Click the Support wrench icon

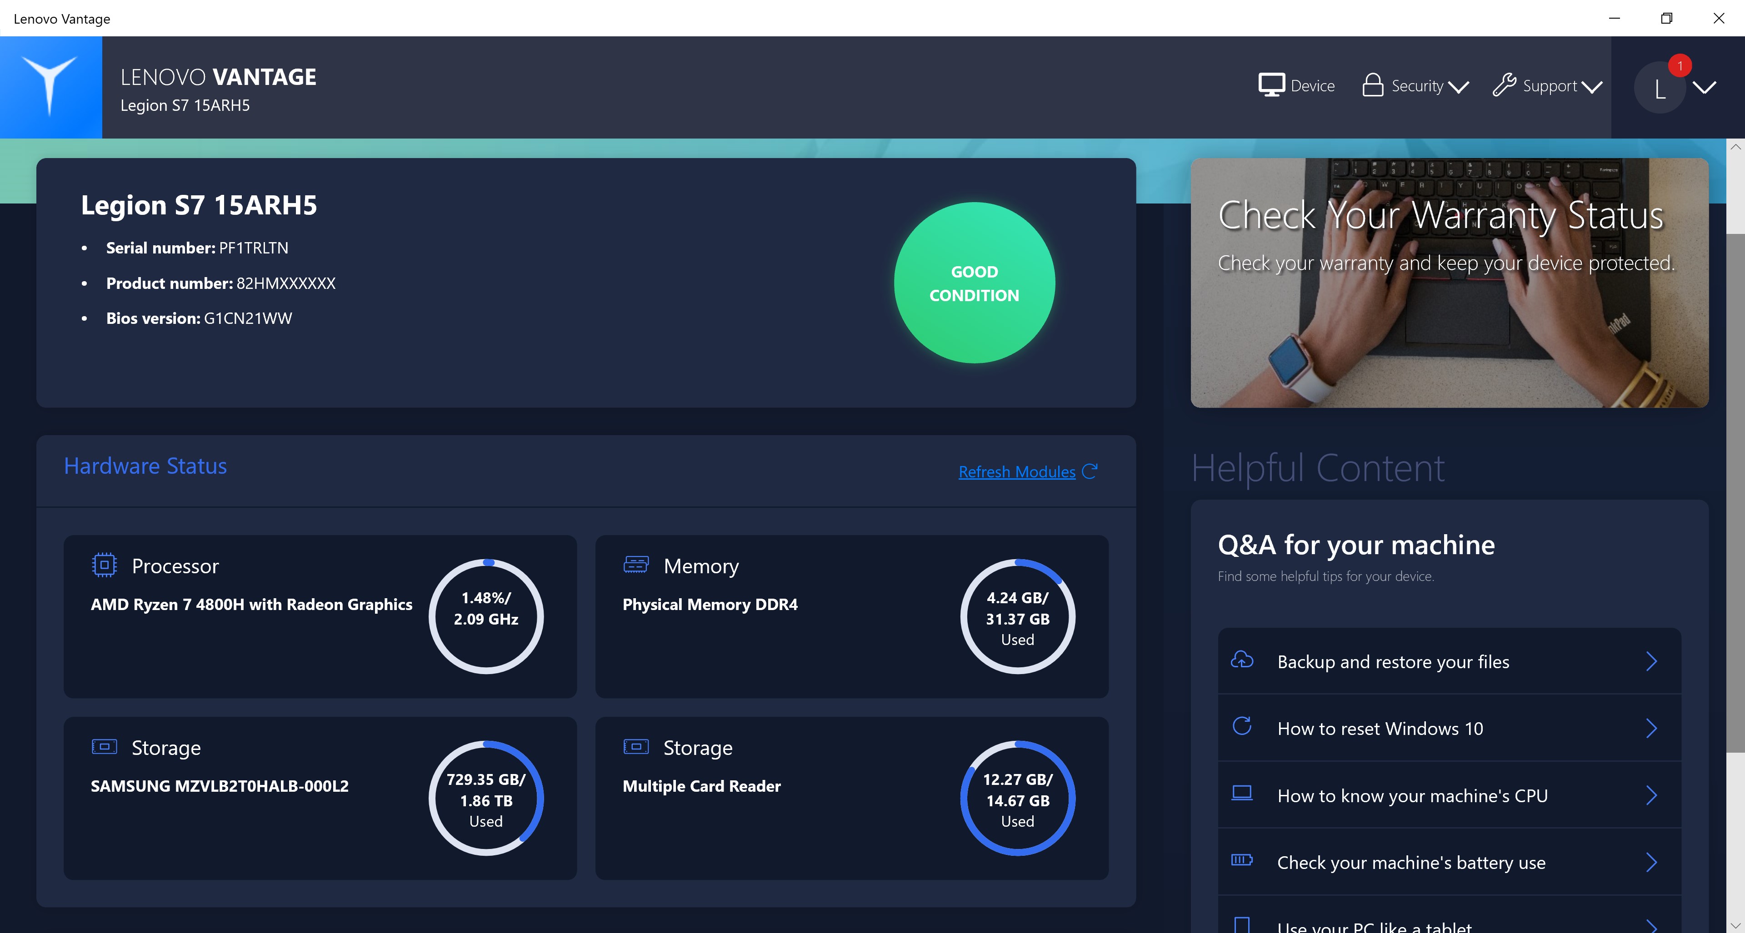1504,85
